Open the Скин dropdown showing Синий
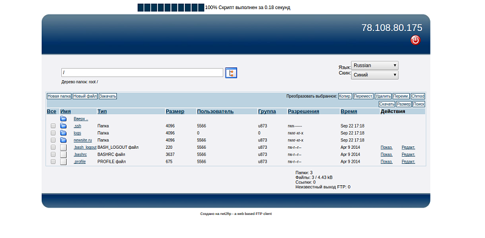Viewport: 485px width, 238px height. pos(375,75)
